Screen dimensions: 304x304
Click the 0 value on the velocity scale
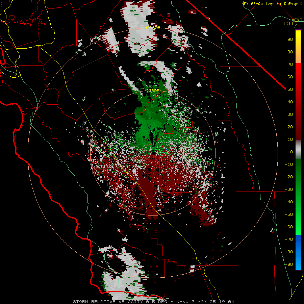[292, 152]
